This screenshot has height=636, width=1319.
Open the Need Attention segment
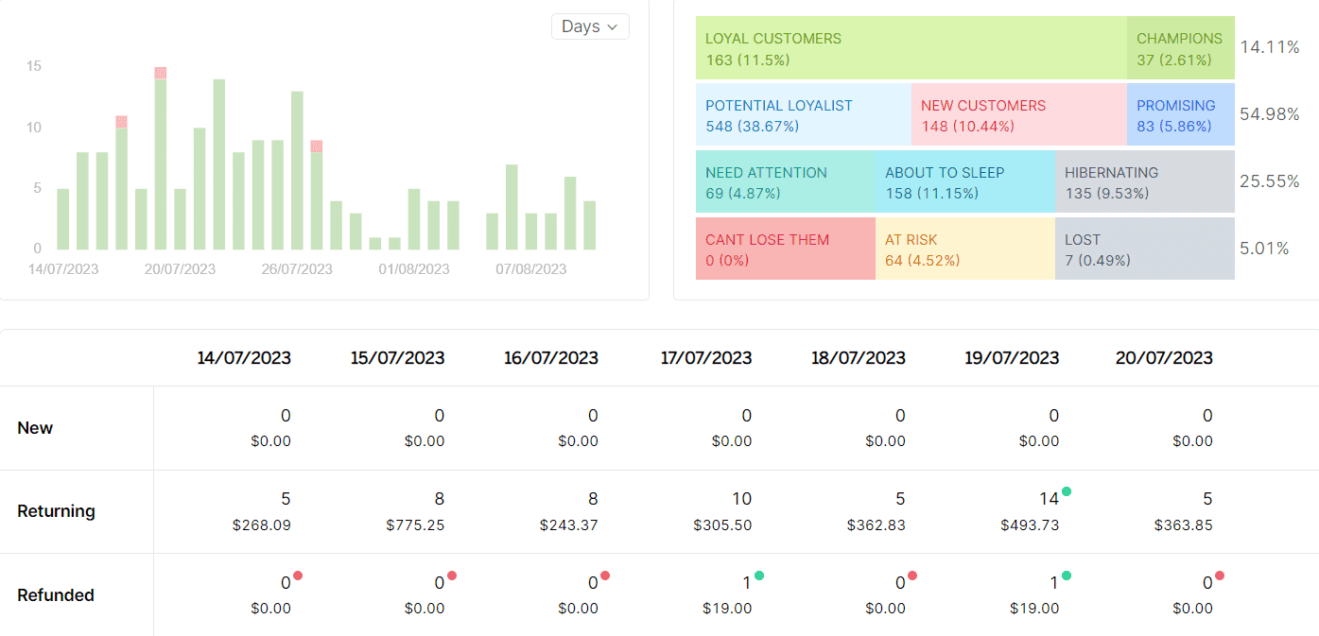pos(786,181)
